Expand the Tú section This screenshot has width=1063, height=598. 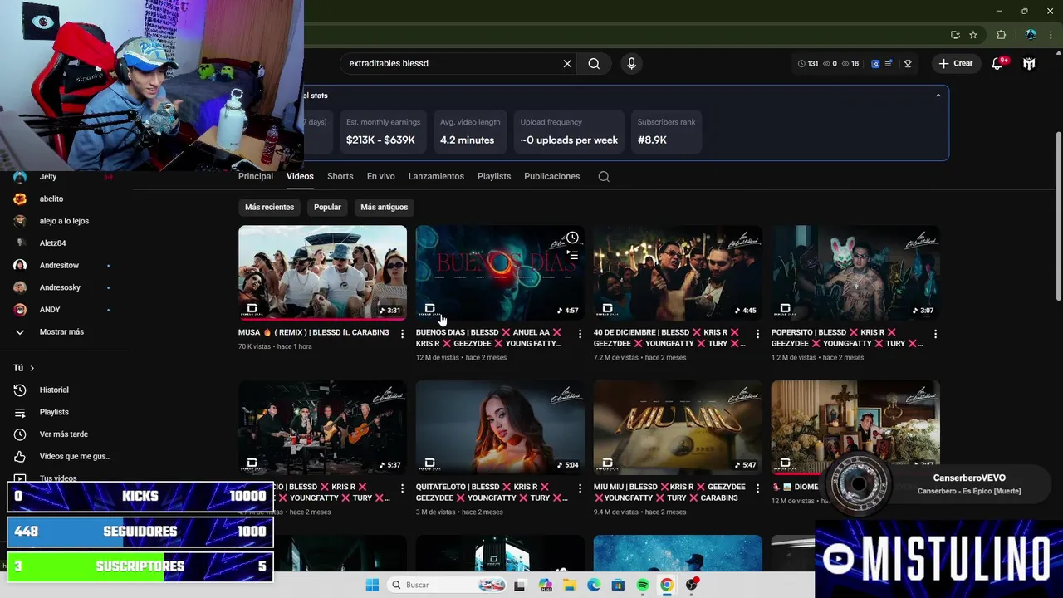click(x=24, y=368)
